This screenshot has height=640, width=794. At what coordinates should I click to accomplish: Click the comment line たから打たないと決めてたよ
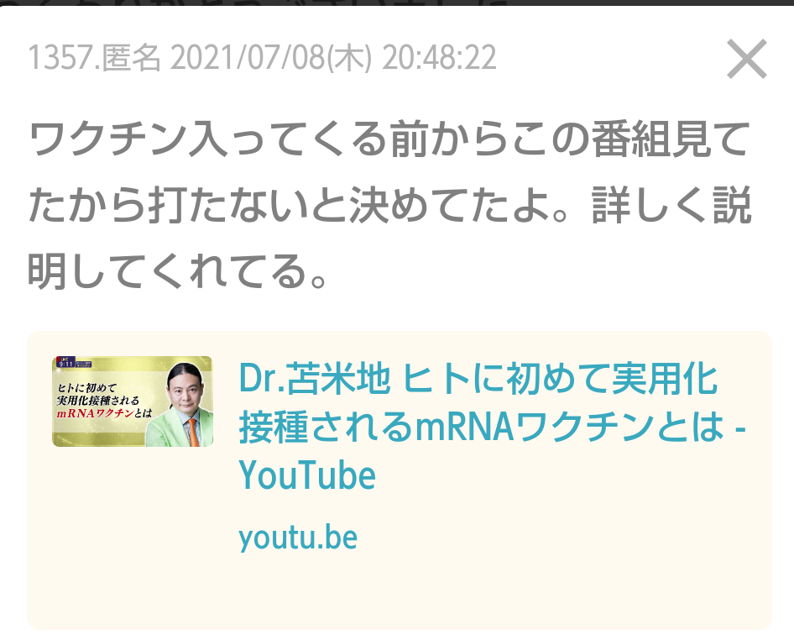[389, 205]
